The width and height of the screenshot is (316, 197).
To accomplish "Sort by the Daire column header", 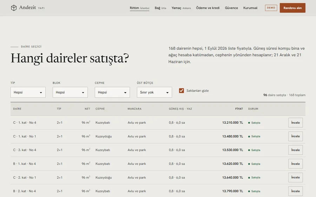I will click(x=17, y=109).
